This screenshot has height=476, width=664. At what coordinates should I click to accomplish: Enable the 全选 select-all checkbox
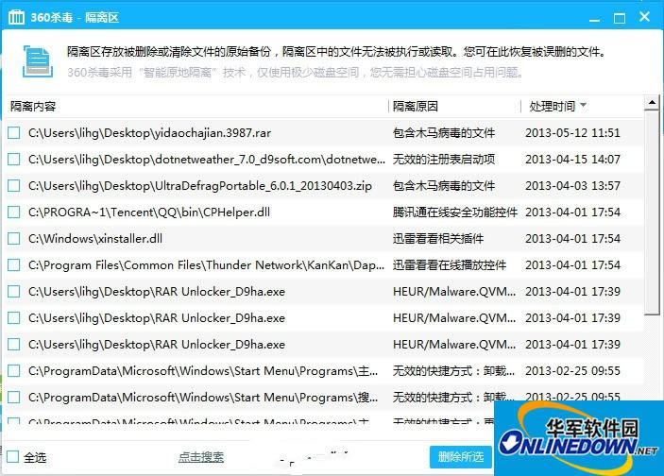(x=12, y=457)
